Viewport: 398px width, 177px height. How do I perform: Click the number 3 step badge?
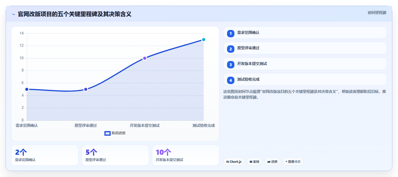231,65
